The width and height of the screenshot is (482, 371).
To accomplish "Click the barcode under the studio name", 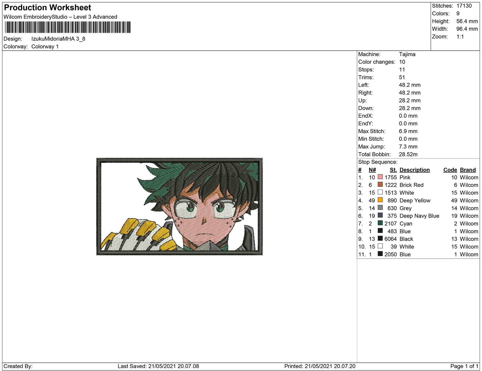I will (68, 27).
